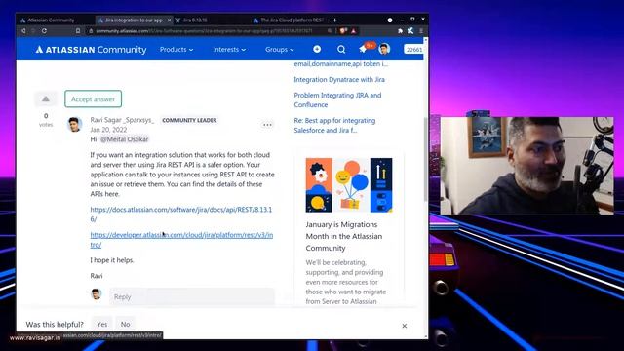Click the 22661 counter badge in header
This screenshot has height=351, width=624.
(x=413, y=50)
